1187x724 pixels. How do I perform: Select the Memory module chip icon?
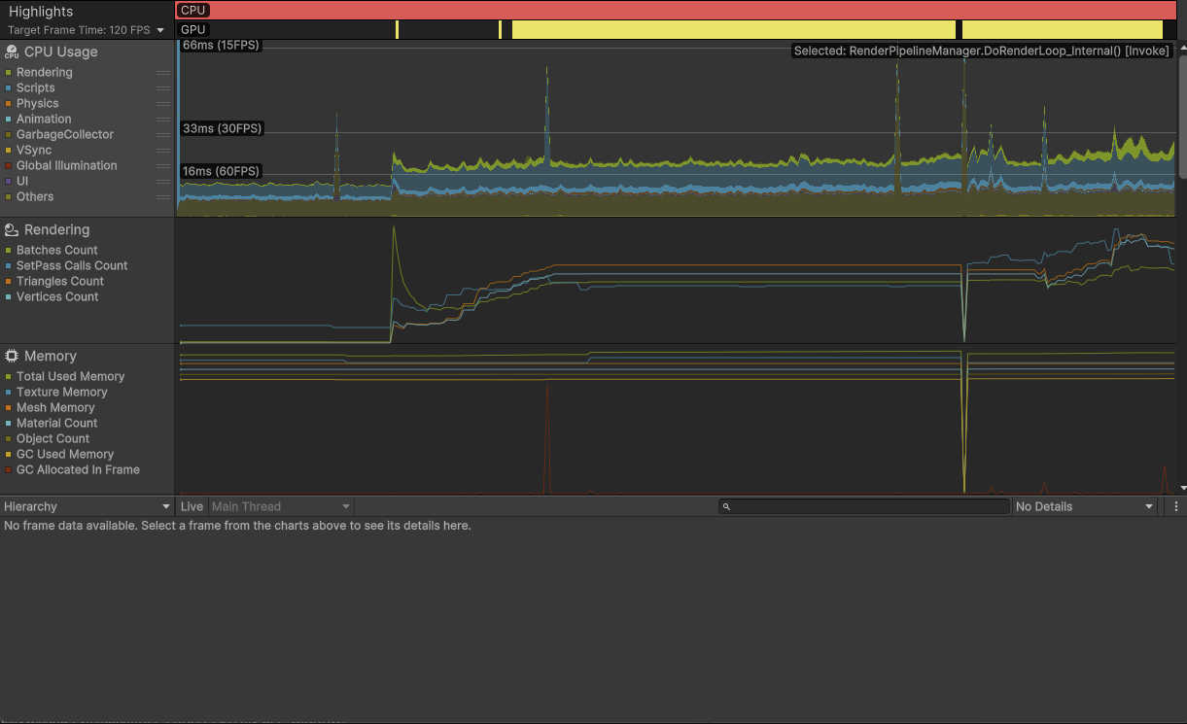[x=12, y=357]
